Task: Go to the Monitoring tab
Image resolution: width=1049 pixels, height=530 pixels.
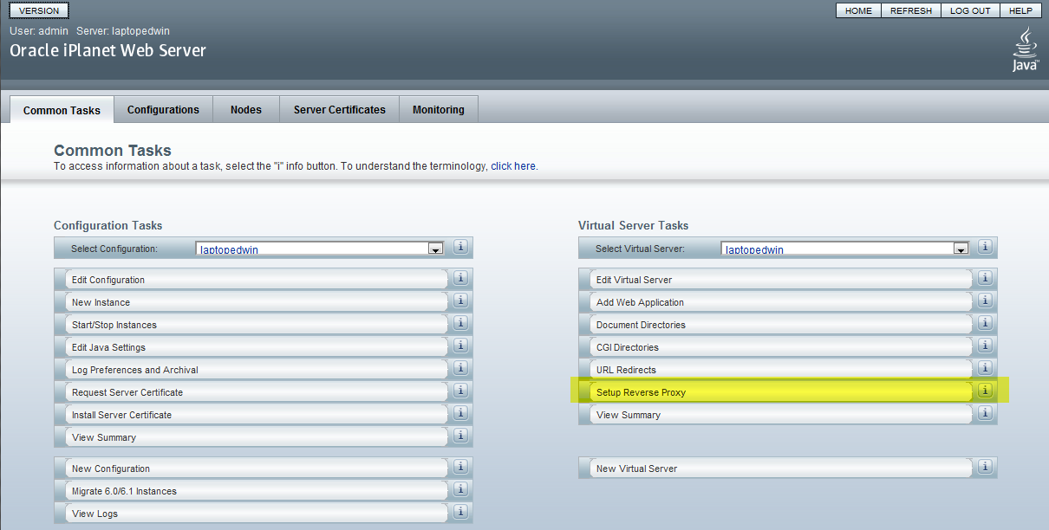Action: [439, 110]
